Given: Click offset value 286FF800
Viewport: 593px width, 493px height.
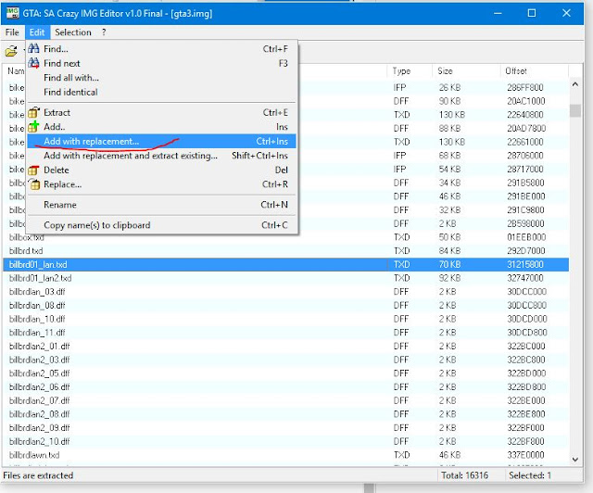Looking at the screenshot, I should click(x=525, y=87).
